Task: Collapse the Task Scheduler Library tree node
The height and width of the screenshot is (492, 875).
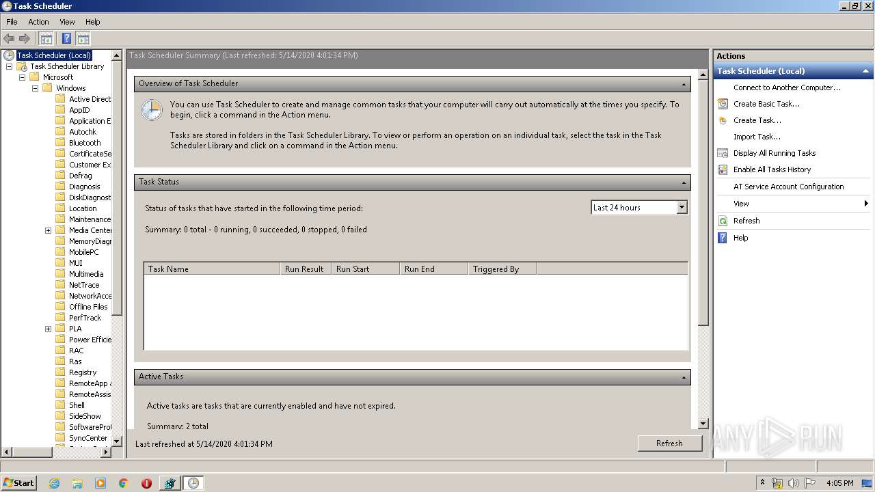Action: pyautogui.click(x=9, y=66)
